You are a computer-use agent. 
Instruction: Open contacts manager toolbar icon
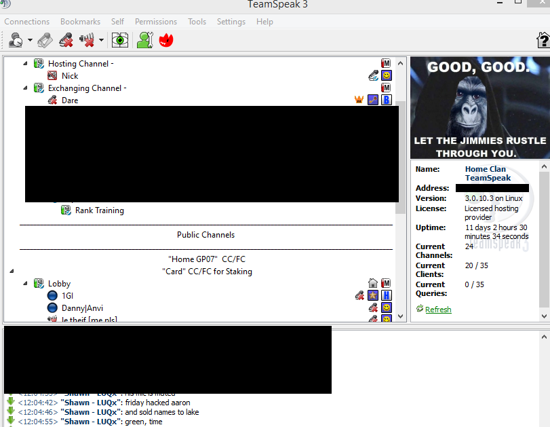(x=145, y=40)
